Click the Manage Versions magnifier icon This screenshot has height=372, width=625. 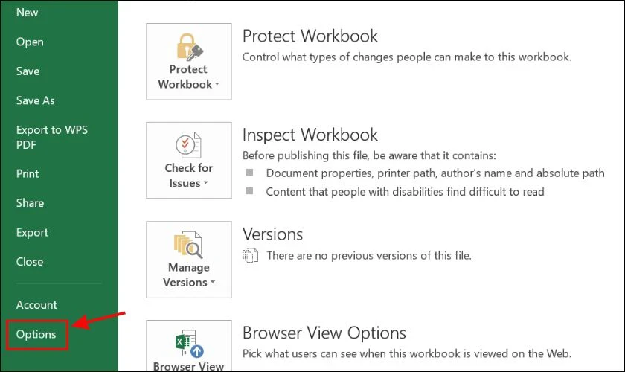click(x=188, y=245)
